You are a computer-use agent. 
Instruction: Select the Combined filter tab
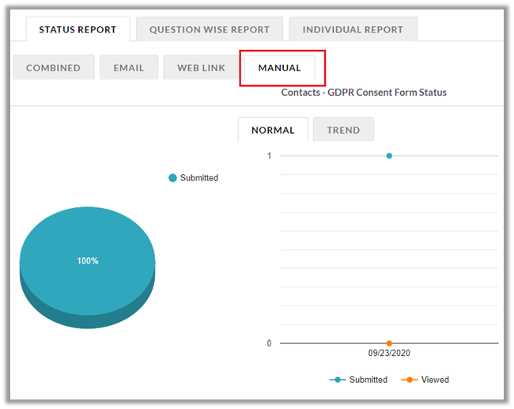(x=53, y=68)
